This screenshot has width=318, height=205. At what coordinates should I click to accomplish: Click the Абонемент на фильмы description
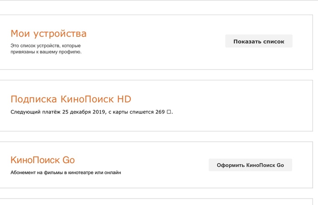[66, 173]
